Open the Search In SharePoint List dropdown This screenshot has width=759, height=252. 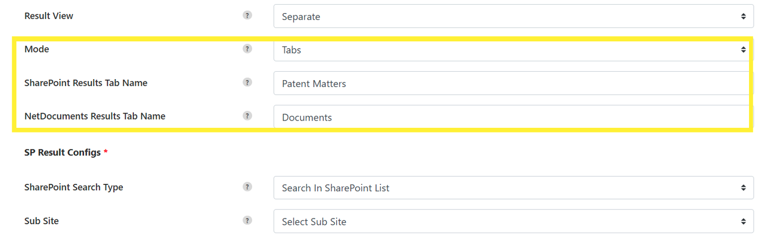click(x=514, y=188)
